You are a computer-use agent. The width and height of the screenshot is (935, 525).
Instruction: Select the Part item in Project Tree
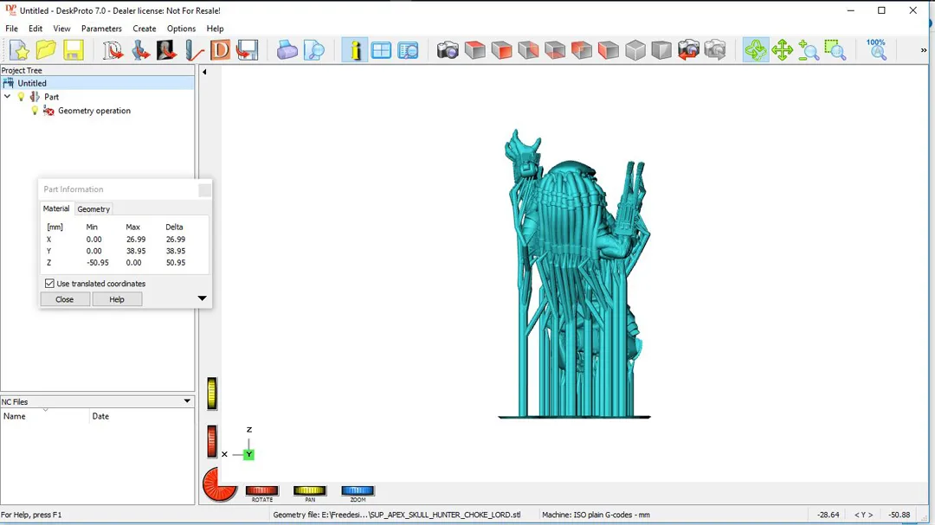[x=51, y=97]
